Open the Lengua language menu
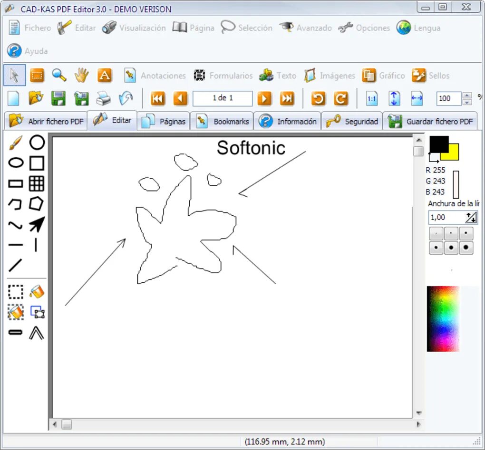Screen dimensions: 485x450 418,28
